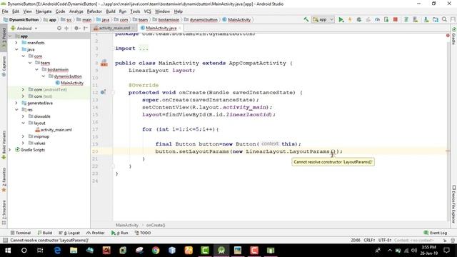Open Task View on the taskbar

(x=40, y=251)
